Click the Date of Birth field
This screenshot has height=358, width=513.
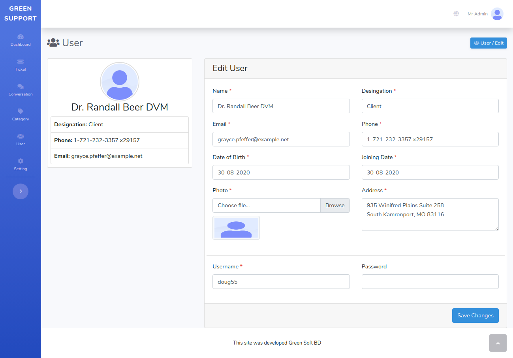[281, 172]
